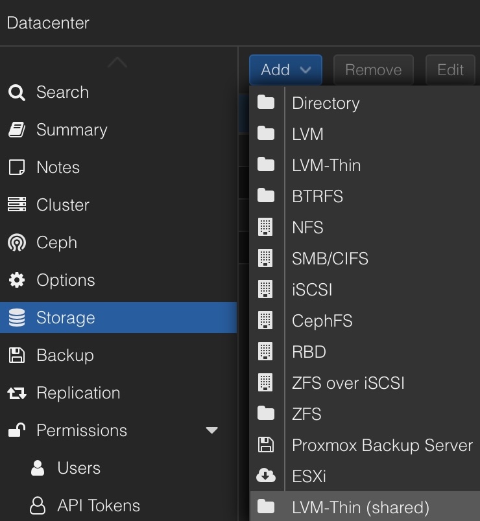Viewport: 480px width, 521px height.
Task: Click the cloud download icon beside ESXi
Action: pos(266,476)
